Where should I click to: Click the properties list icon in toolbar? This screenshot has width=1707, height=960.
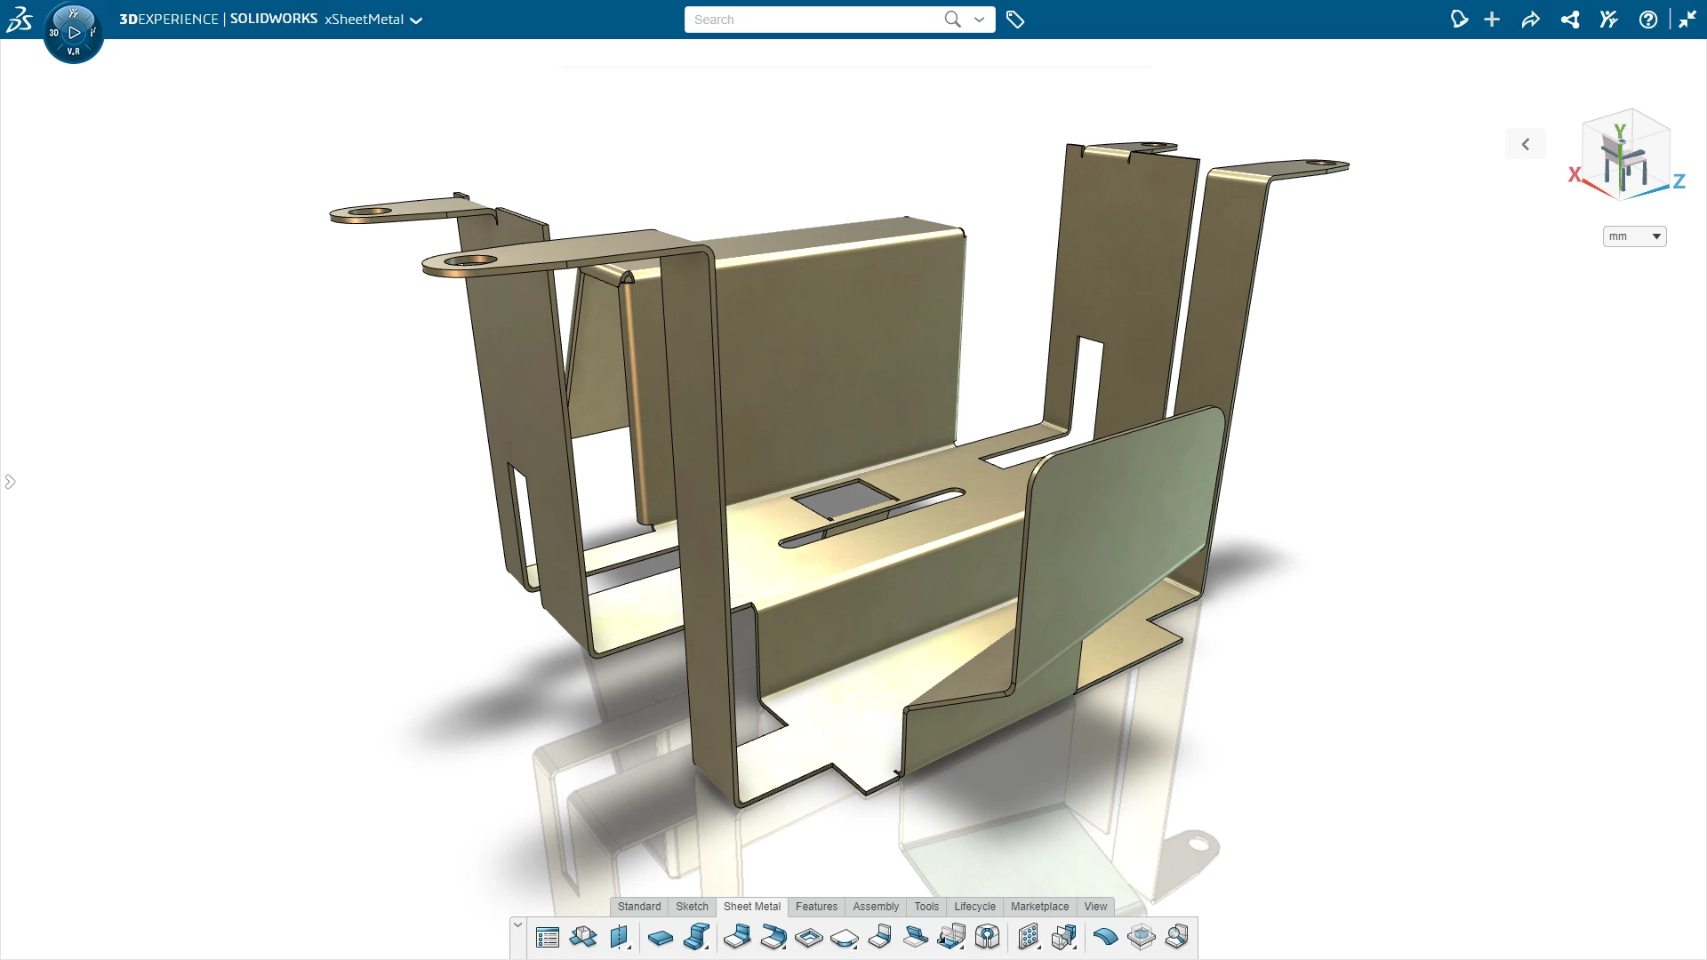pos(548,938)
